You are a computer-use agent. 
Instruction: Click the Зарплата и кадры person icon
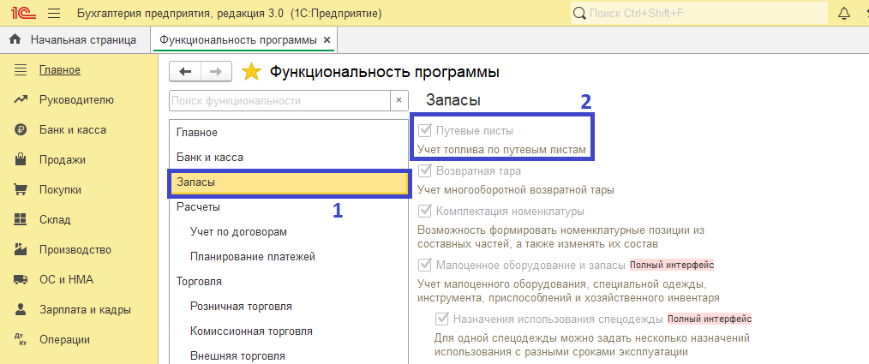(x=21, y=309)
